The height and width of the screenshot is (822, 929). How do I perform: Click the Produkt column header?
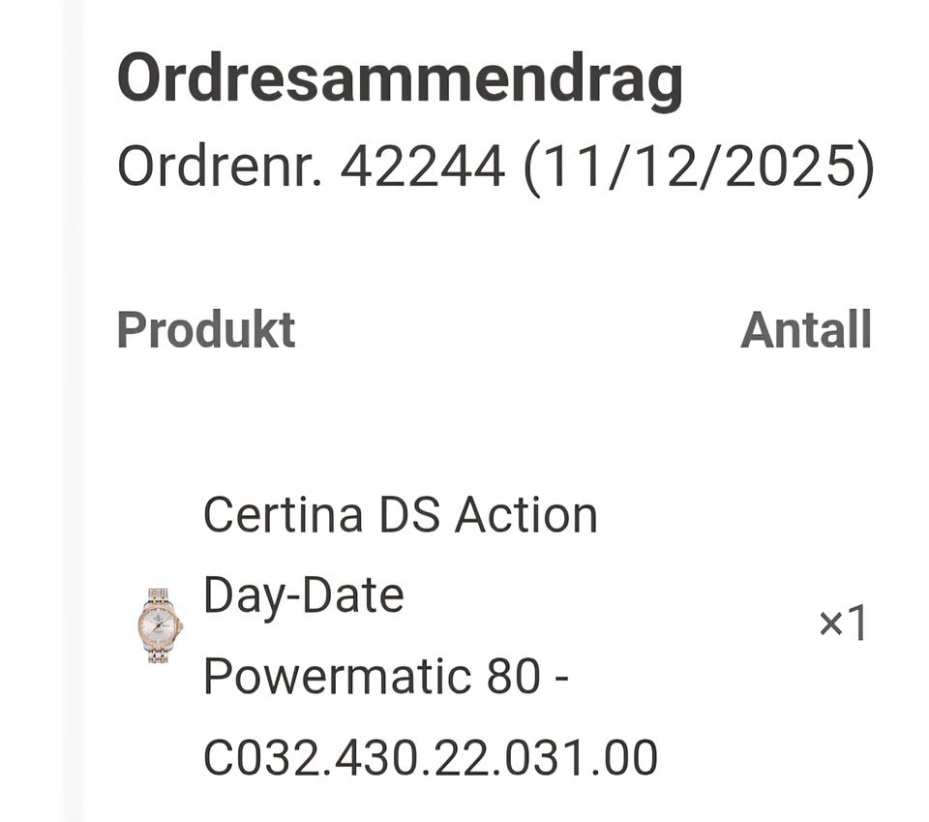[206, 330]
